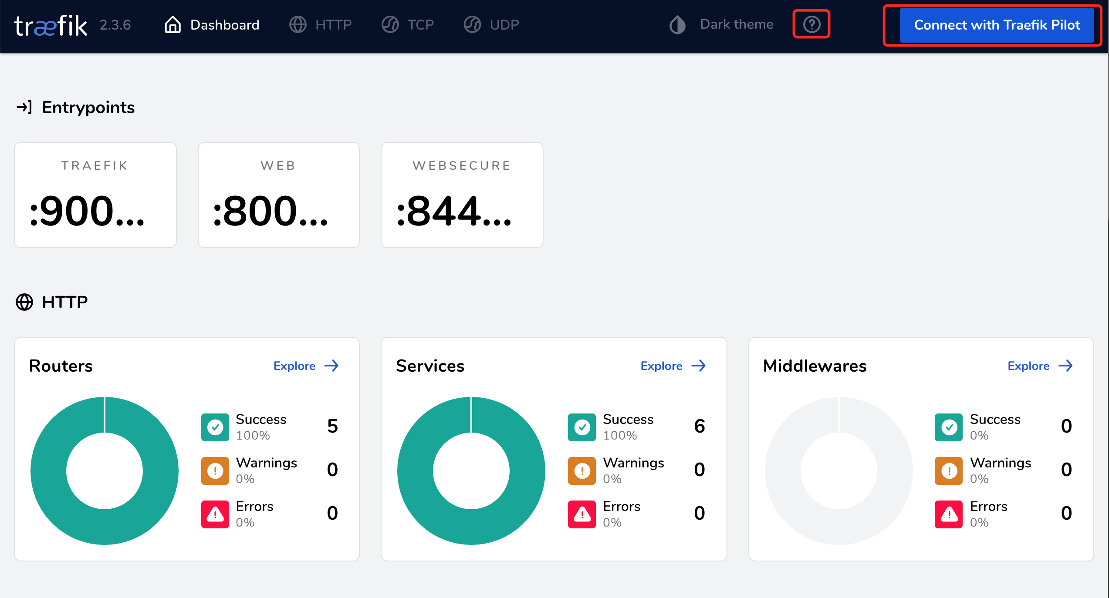Click Services Errors triangle icon

tap(582, 514)
